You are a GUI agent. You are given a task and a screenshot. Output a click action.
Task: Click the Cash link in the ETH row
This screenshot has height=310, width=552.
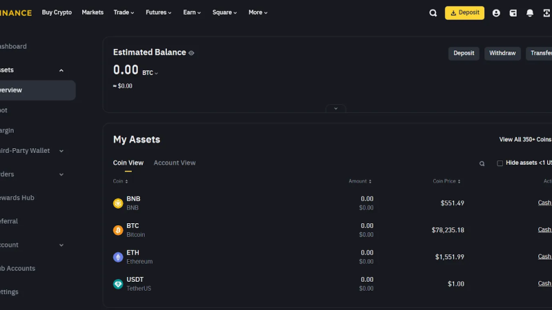pyautogui.click(x=544, y=256)
